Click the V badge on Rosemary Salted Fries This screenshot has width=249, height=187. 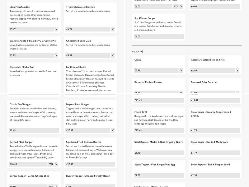237,71
